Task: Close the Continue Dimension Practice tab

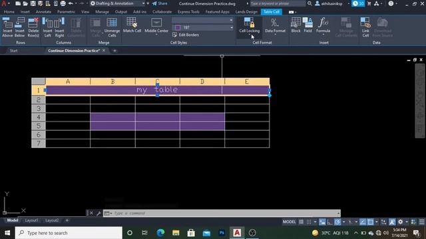Action: [104, 50]
